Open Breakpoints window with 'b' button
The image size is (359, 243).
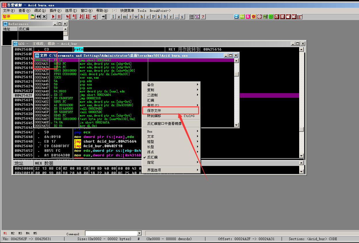[x=165, y=17]
